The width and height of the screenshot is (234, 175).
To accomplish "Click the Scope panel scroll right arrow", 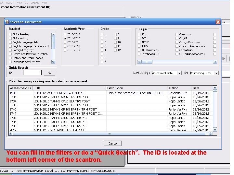I will (x=215, y=62).
